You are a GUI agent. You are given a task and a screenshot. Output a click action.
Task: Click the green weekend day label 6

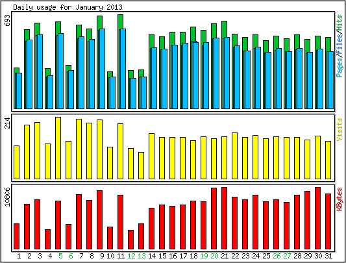(71, 256)
